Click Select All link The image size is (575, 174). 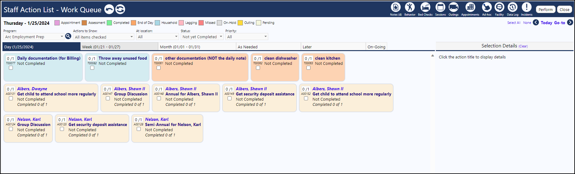[514, 23]
